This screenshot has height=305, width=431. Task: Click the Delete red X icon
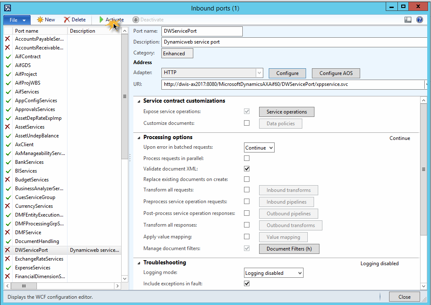(67, 20)
